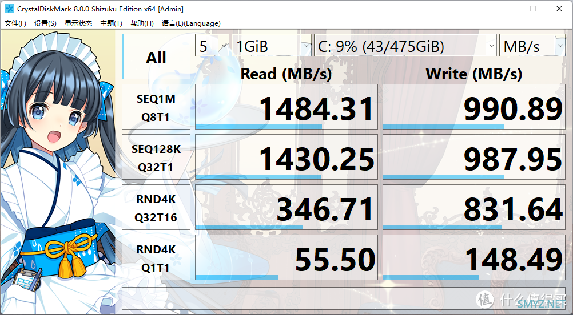
Task: Click the Shizuku character artwork
Action: pos(58,171)
